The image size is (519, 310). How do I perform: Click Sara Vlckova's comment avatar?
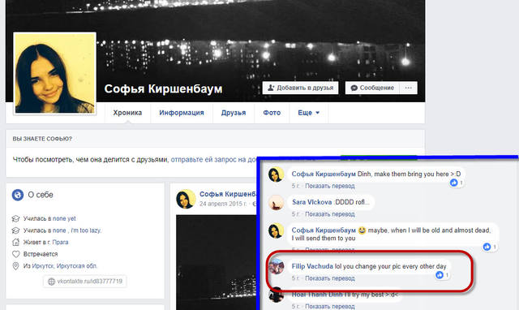click(x=276, y=203)
